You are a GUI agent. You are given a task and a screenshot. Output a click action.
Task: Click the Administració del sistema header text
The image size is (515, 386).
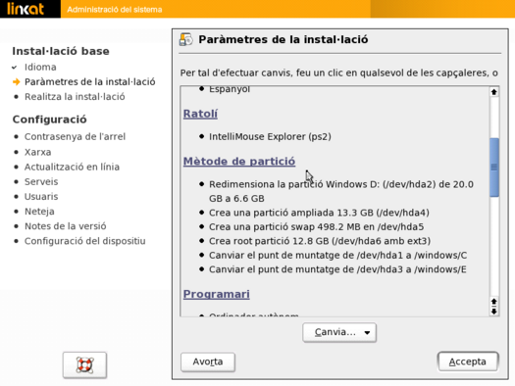click(115, 10)
